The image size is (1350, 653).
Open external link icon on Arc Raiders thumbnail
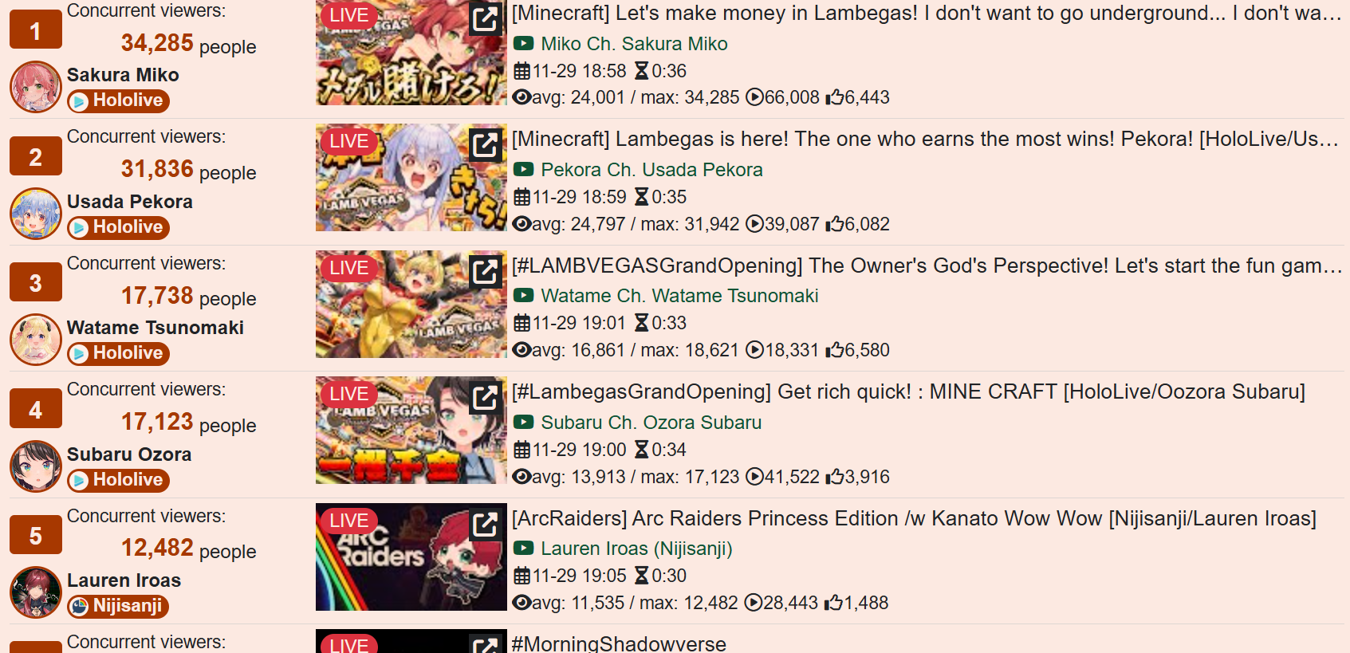click(x=485, y=524)
